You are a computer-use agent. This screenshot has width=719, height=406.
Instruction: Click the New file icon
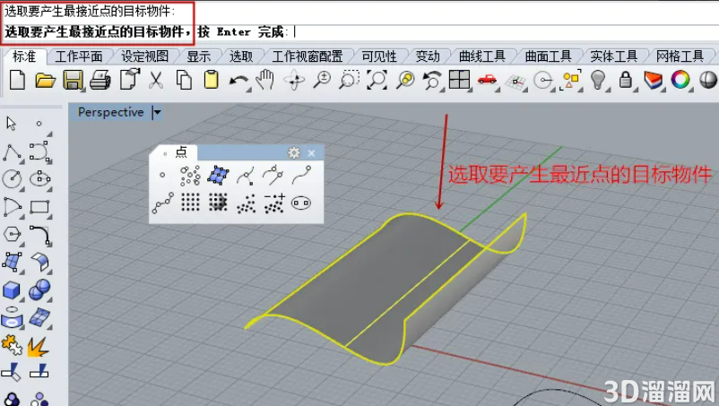pos(17,80)
